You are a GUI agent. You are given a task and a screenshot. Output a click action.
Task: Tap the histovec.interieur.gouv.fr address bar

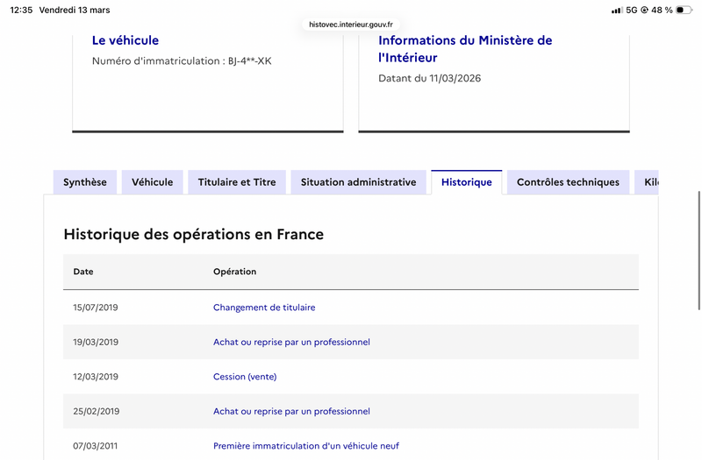(x=351, y=25)
